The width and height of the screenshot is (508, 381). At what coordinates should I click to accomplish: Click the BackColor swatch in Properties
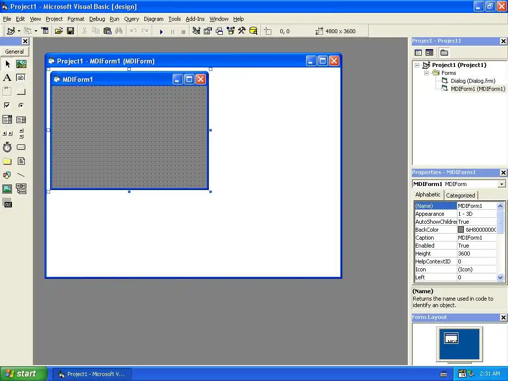coord(461,230)
